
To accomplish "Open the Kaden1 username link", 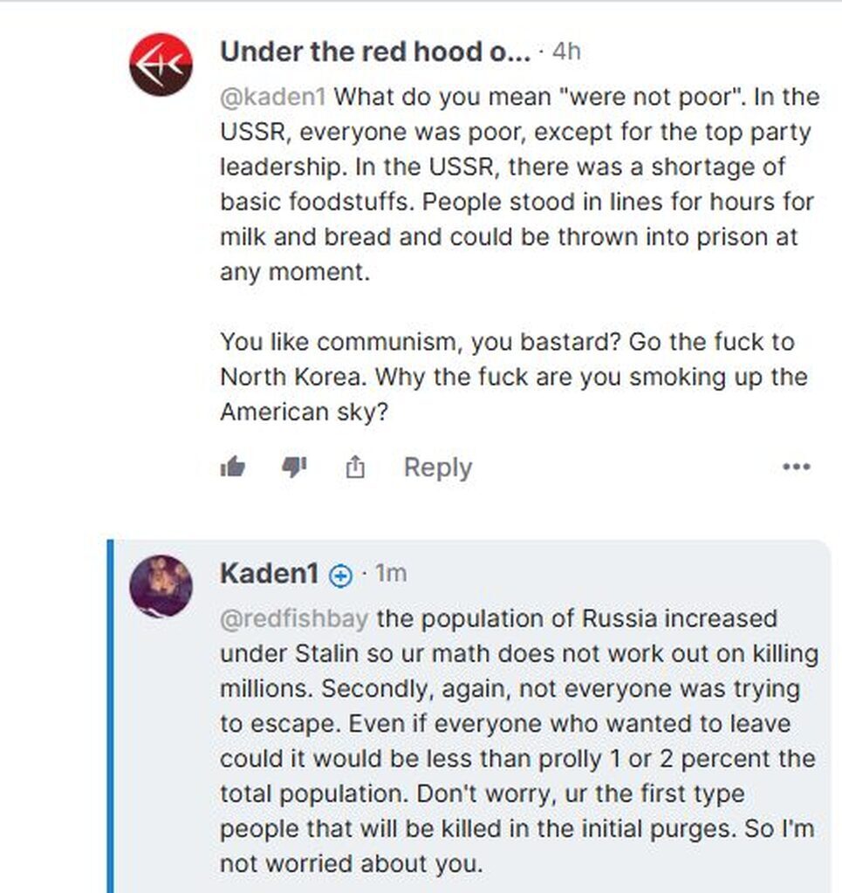I will 270,573.
